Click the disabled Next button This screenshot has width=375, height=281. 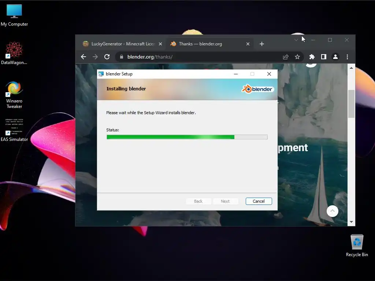[x=225, y=201]
